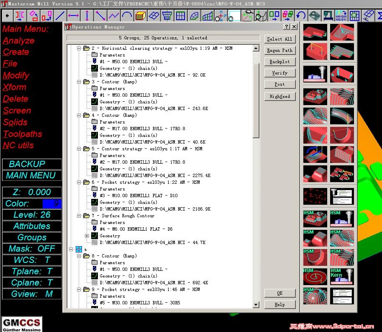This screenshot has width=382, height=332.
Task: Click the BACKUP menu button
Action: point(32,164)
